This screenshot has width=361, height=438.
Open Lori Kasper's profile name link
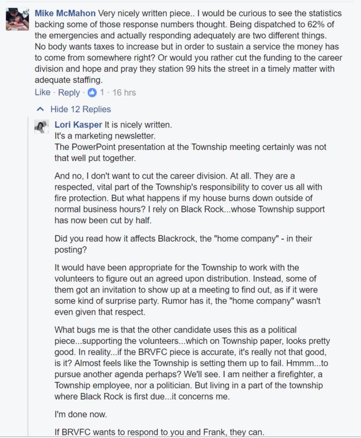(x=80, y=125)
